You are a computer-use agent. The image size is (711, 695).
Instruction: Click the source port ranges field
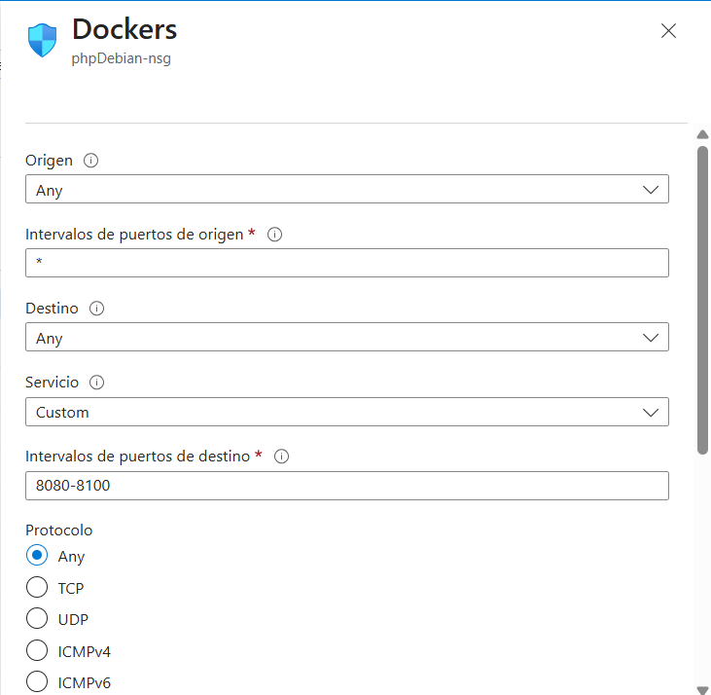pos(346,263)
